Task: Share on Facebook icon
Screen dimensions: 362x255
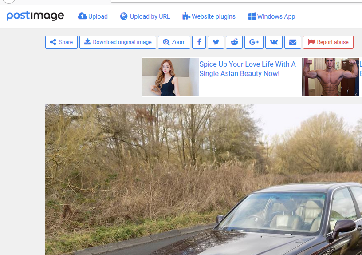Action: (x=199, y=42)
